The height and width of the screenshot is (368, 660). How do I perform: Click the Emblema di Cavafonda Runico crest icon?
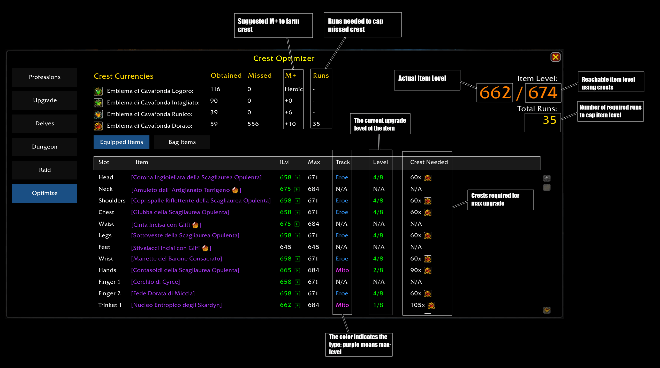coord(98,114)
